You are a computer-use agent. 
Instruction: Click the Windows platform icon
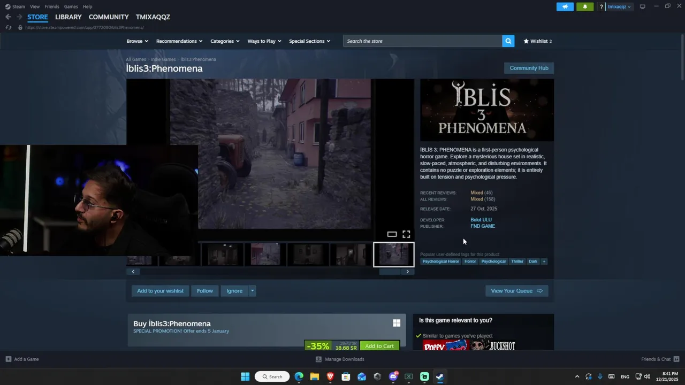tap(397, 323)
